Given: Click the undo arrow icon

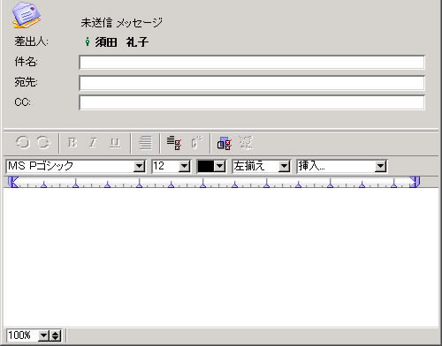Looking at the screenshot, I should 22,143.
